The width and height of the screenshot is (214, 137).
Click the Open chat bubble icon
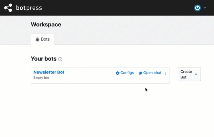(x=140, y=73)
